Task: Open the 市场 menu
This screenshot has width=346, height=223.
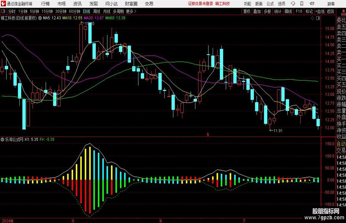Action: point(62,4)
